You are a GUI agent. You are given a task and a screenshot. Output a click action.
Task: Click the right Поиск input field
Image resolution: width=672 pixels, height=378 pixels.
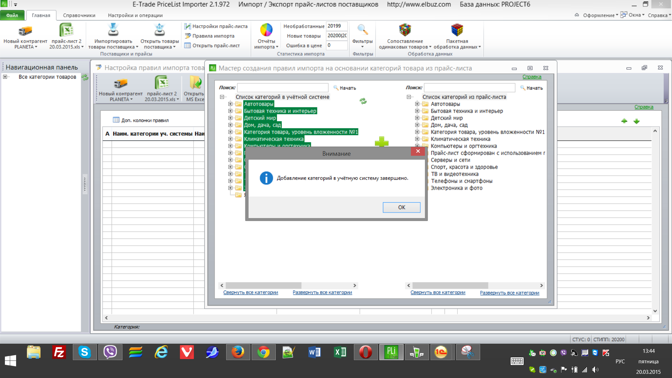(470, 87)
